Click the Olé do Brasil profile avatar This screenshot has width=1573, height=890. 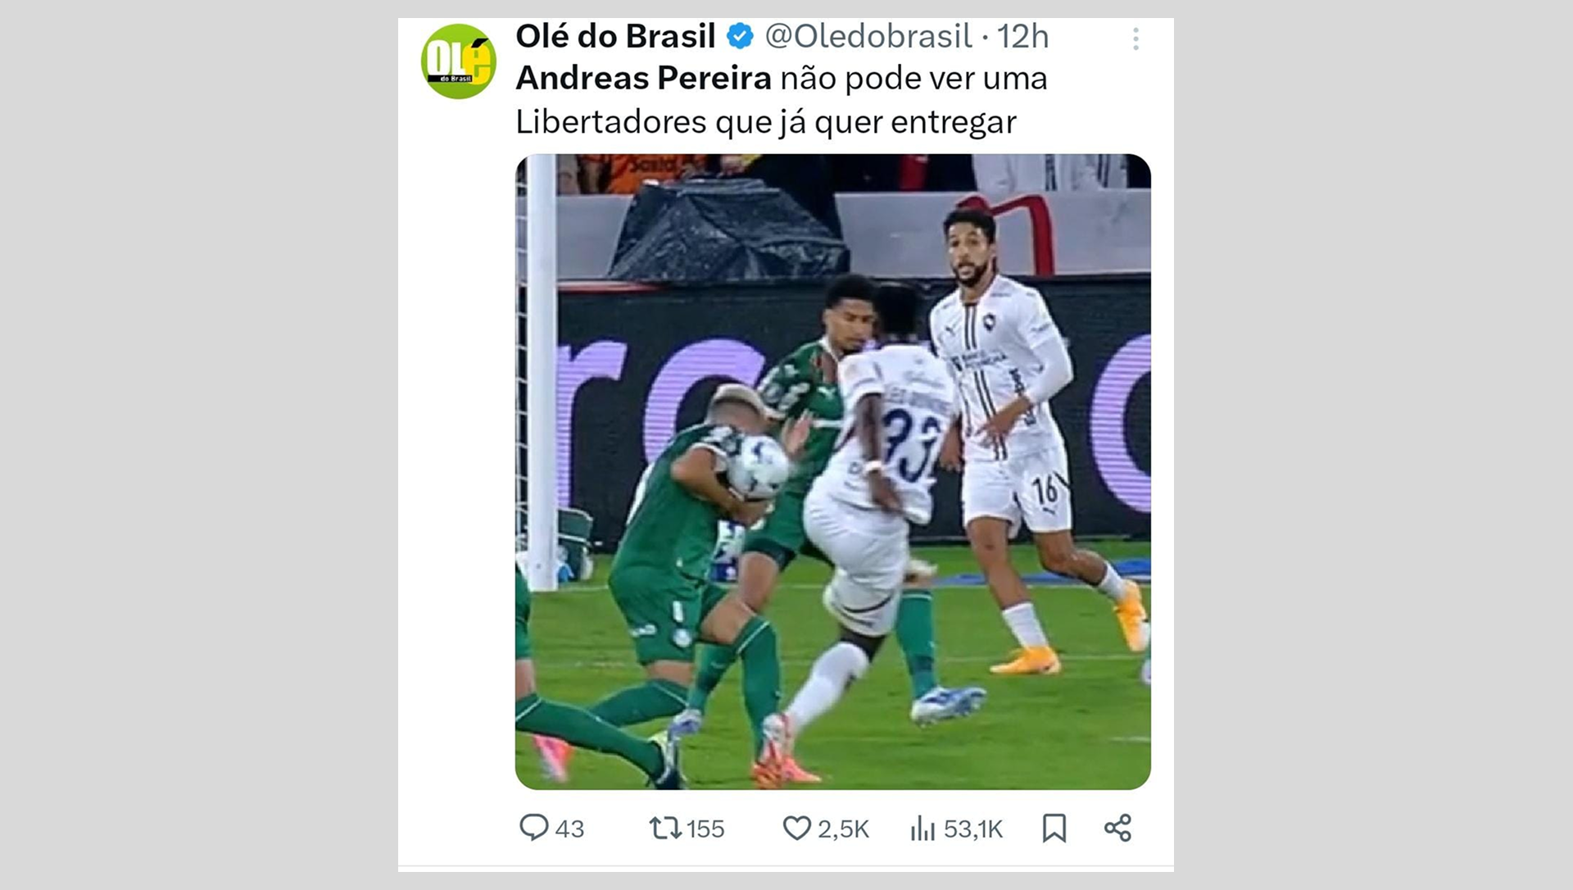click(459, 59)
